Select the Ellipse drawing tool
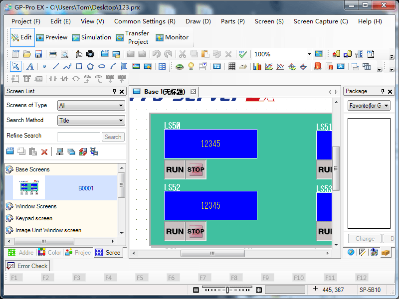This screenshot has width=399, height=299. 102,67
